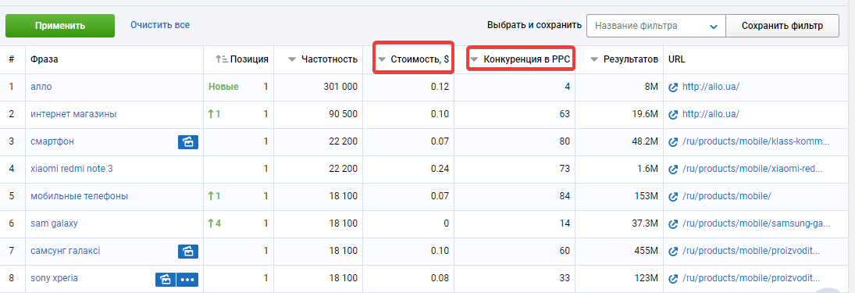This screenshot has width=855, height=293.
Task: Open the мобильные телефоны keyword link
Action: tap(79, 196)
